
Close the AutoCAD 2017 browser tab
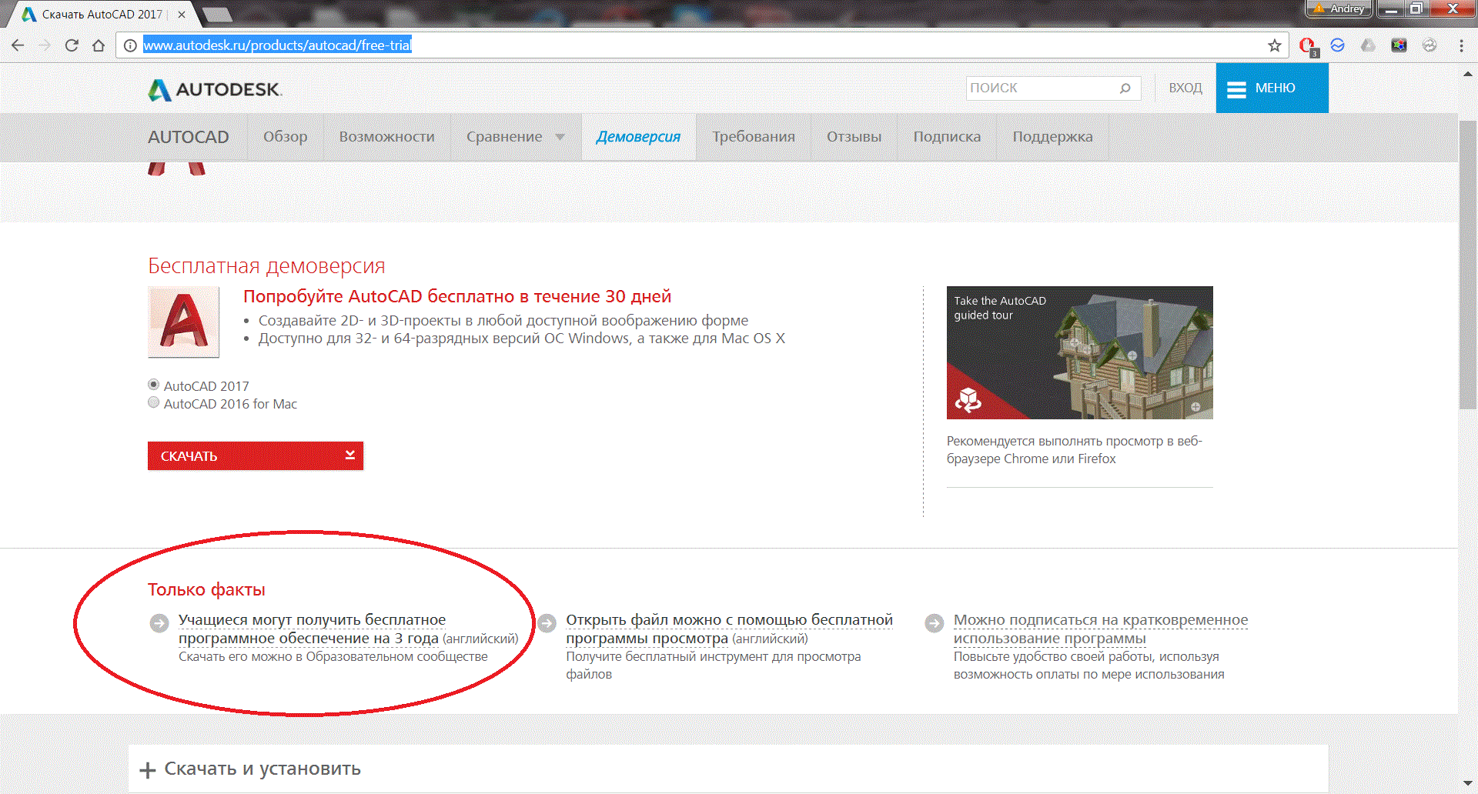pos(182,15)
